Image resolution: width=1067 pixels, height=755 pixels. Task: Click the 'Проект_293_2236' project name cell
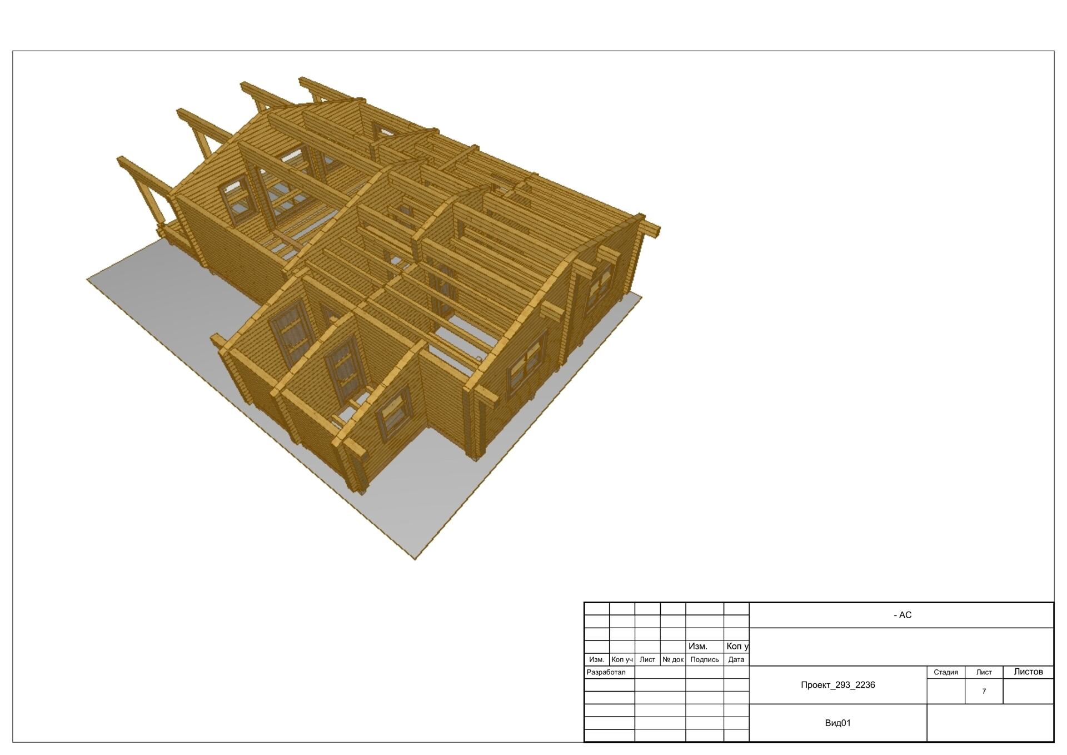[837, 685]
